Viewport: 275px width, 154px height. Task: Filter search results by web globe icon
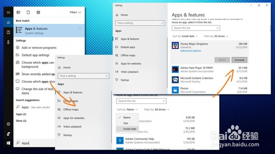38,12
